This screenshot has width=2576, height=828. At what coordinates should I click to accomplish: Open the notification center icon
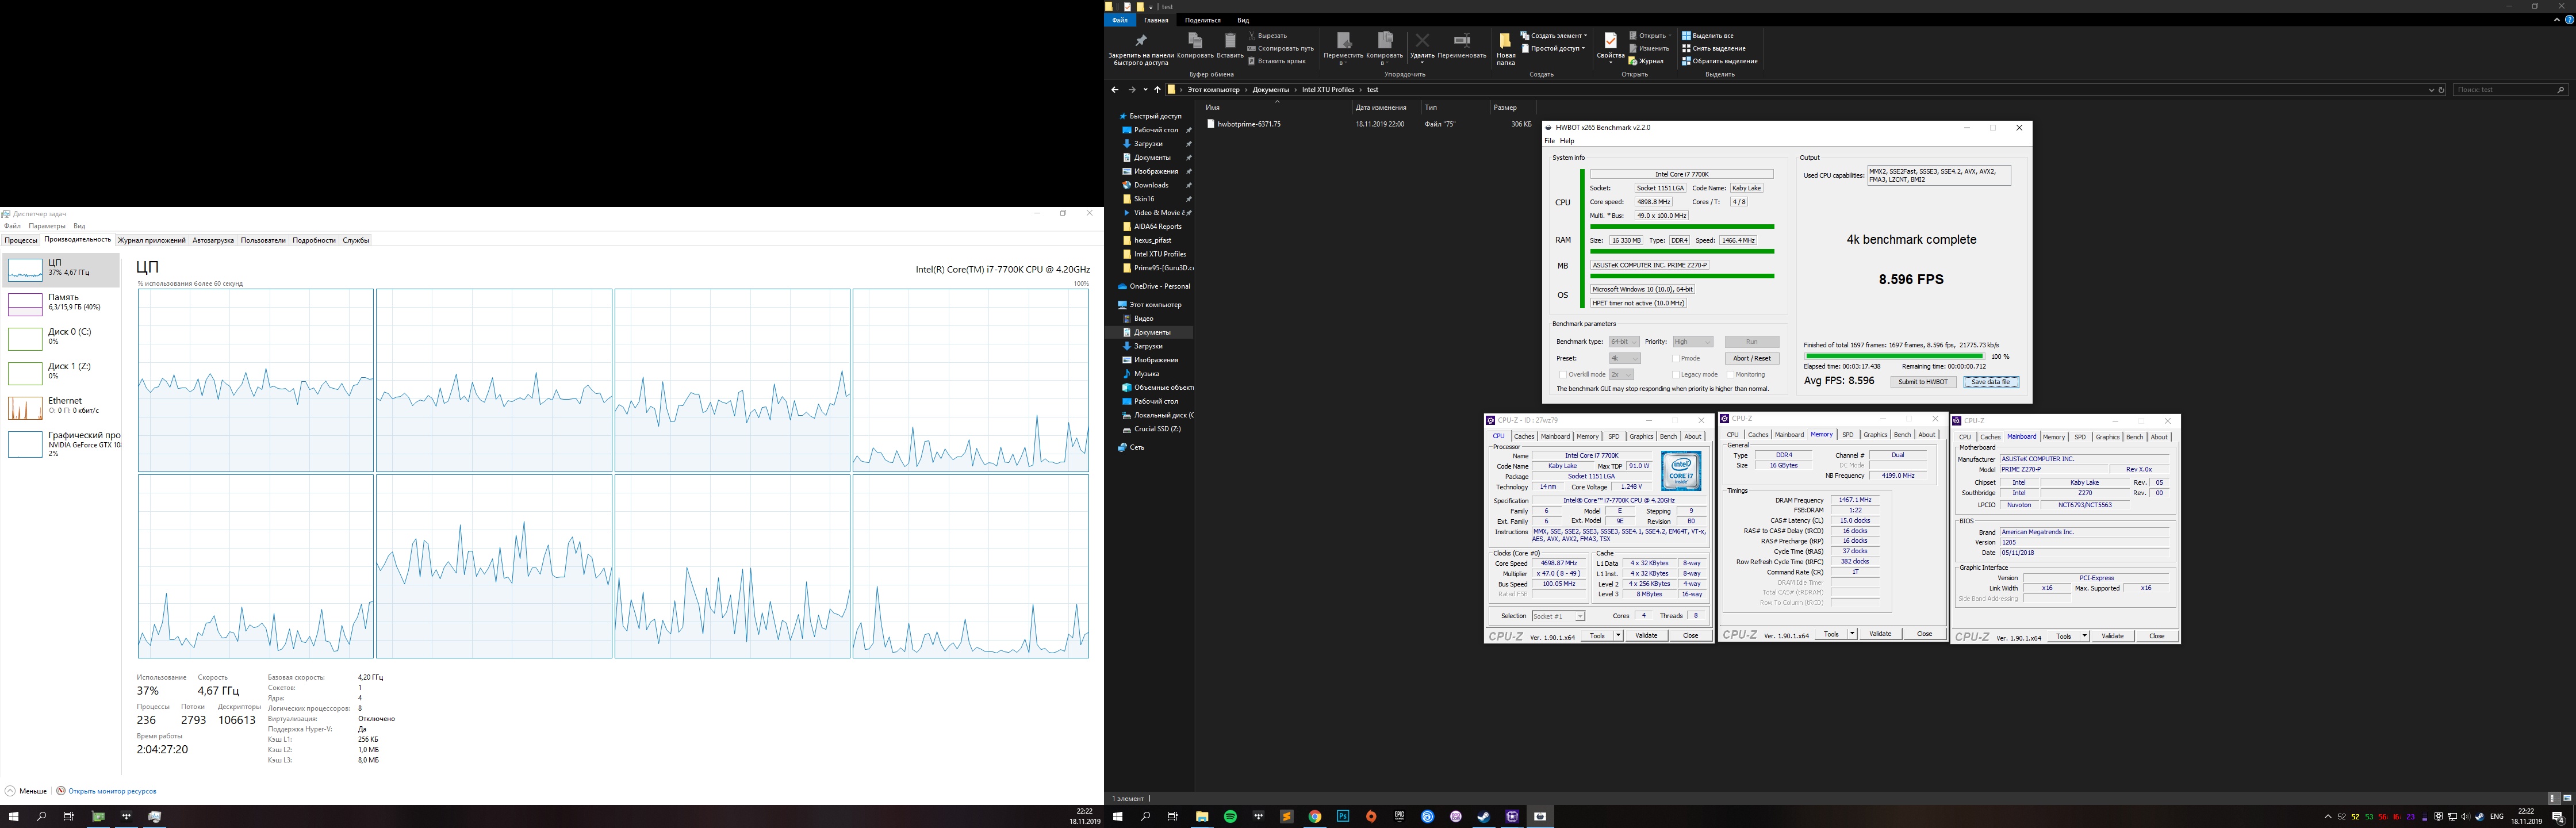click(x=2558, y=817)
